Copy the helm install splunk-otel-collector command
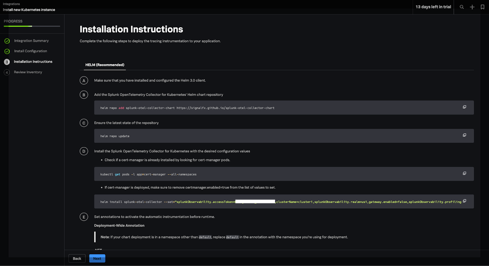The width and height of the screenshot is (489, 266). pyautogui.click(x=465, y=201)
